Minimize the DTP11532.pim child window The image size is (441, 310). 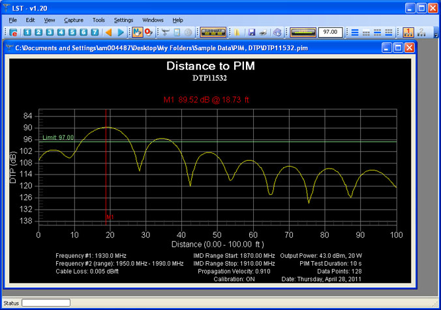click(x=386, y=48)
